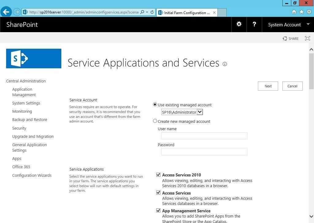Open Configuration Wizards
The width and height of the screenshot is (314, 223).
(32, 176)
